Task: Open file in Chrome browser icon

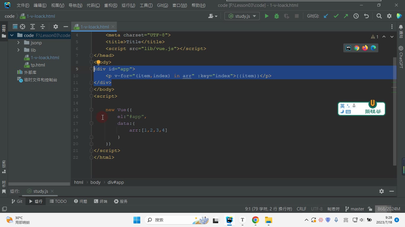Action: point(357,48)
